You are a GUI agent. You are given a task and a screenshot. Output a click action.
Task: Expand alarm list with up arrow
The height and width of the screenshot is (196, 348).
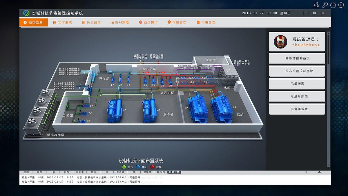(319, 172)
